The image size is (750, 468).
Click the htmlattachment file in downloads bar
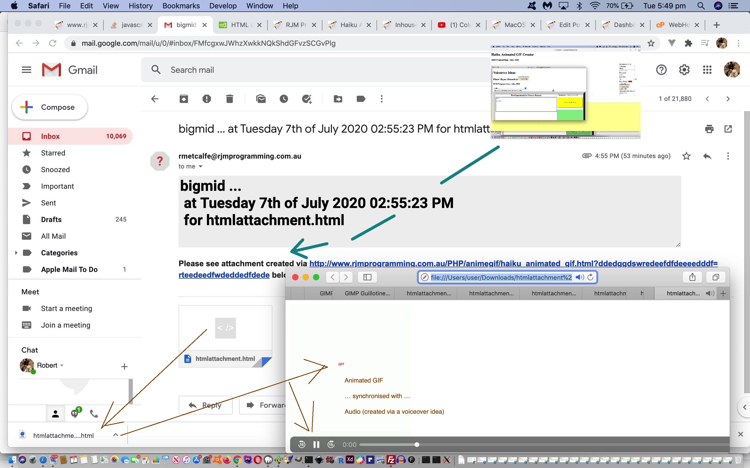coord(63,435)
